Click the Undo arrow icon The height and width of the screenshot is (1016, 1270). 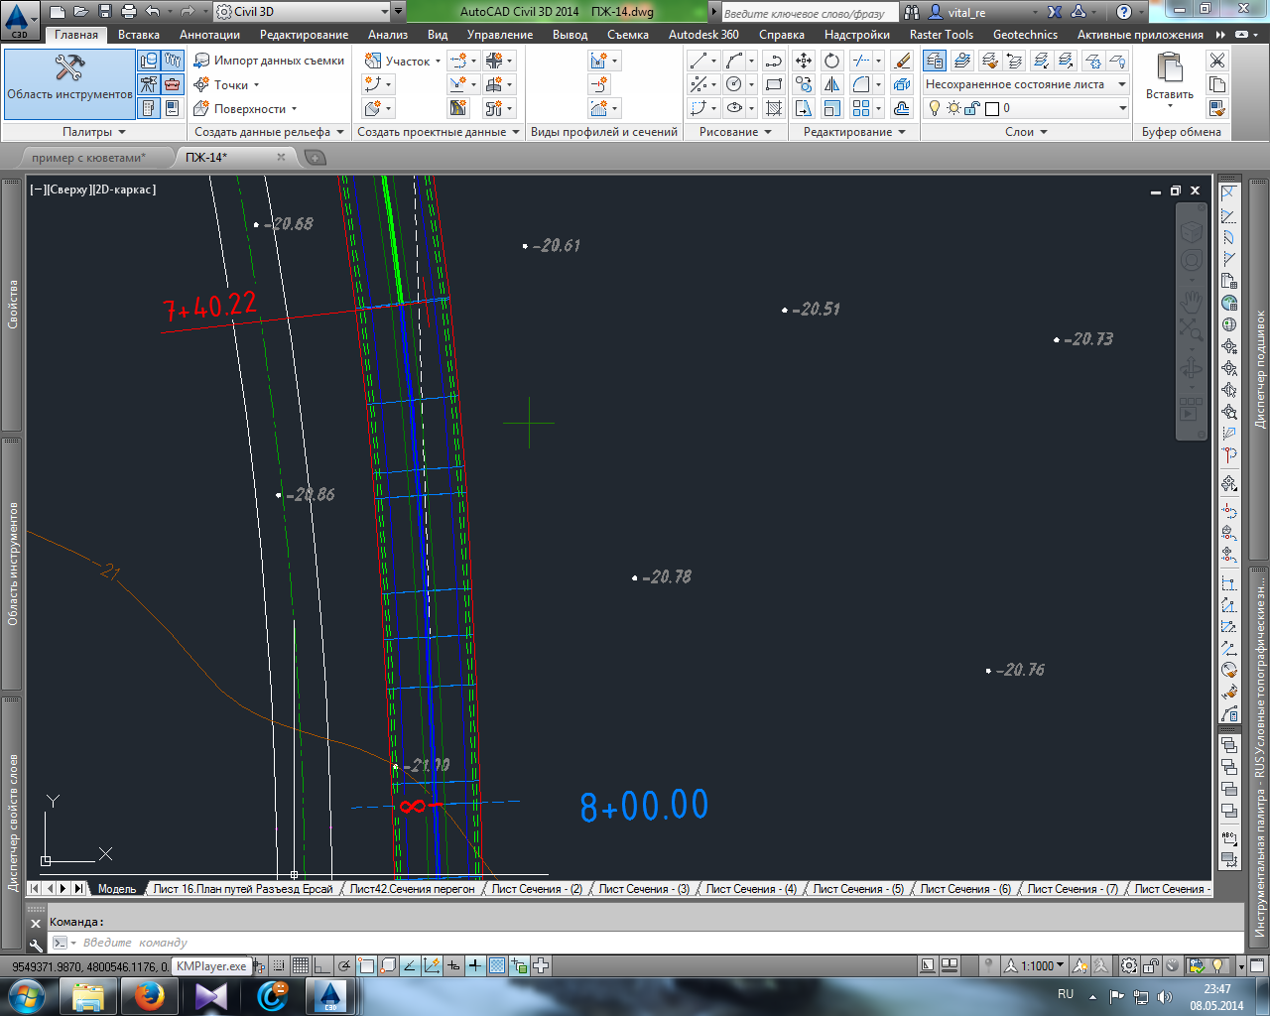pyautogui.click(x=152, y=12)
